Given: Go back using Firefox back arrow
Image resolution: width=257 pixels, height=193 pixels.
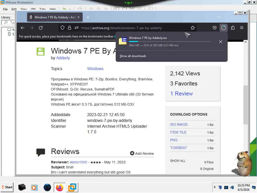Looking at the screenshot, I should pyautogui.click(x=23, y=28).
